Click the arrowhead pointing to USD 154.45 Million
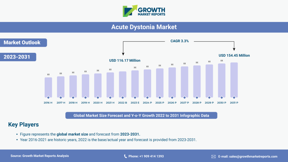Viewport: 288px width, 162px height. [234, 49]
